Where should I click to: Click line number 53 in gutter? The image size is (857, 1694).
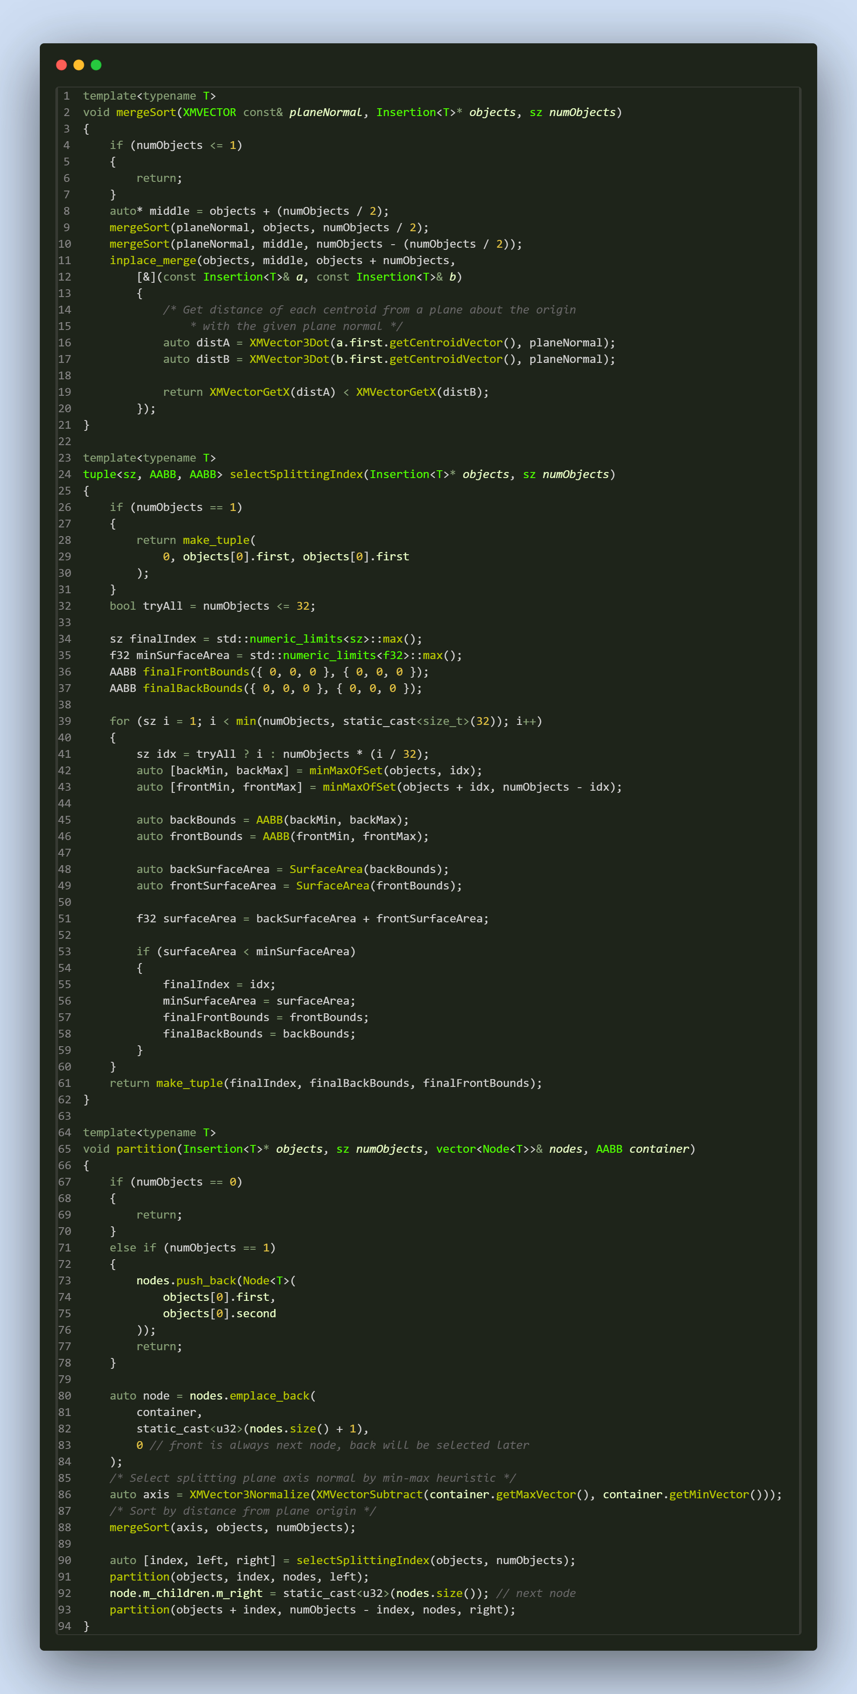tap(64, 951)
